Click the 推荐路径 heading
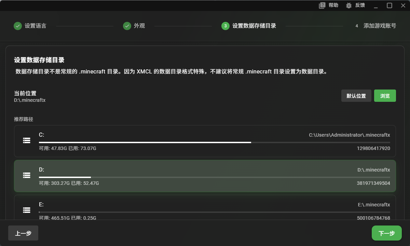 click(24, 119)
